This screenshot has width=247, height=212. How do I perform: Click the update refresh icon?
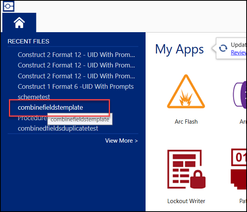(x=223, y=48)
